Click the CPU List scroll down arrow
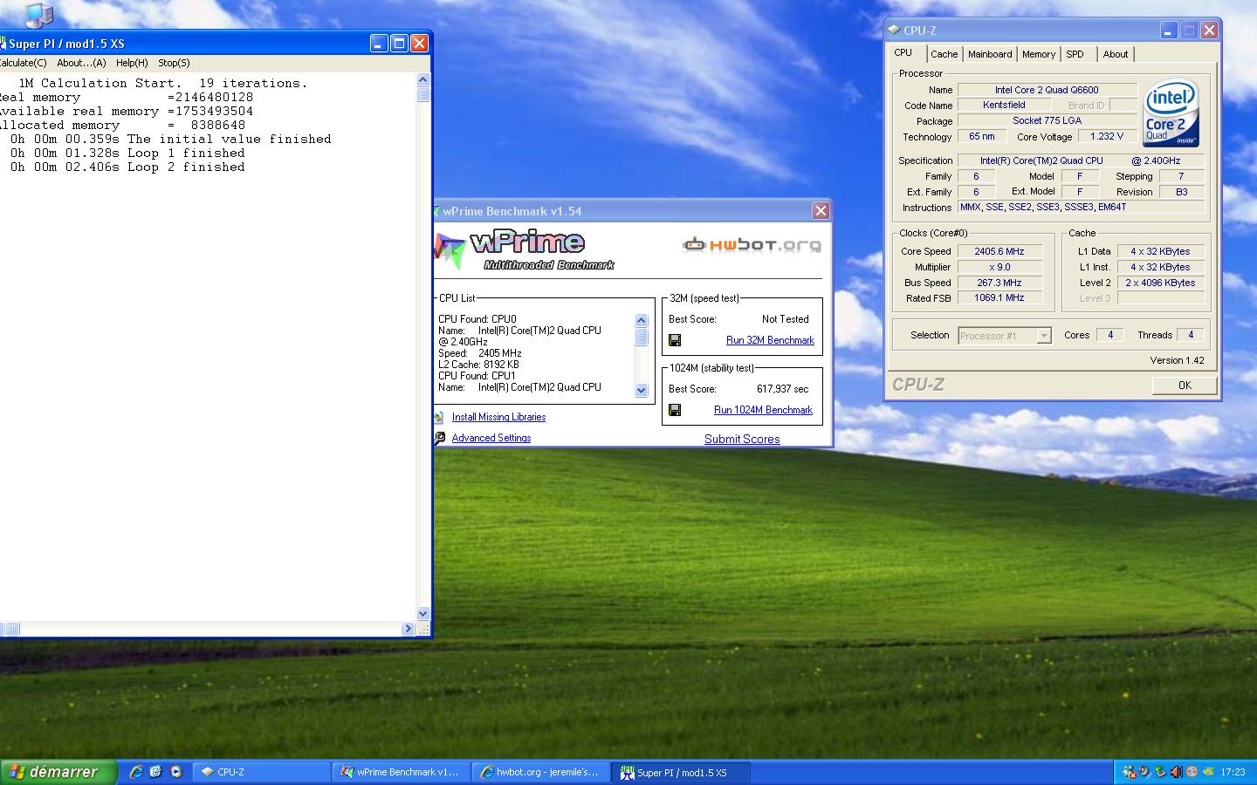1257x785 pixels. click(642, 391)
